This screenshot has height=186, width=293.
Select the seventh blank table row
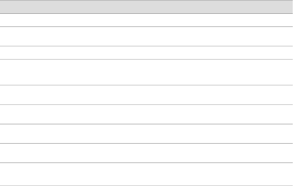146,134
